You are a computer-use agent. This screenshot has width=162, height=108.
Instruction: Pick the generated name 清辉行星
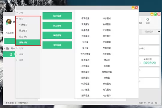tap(85, 96)
